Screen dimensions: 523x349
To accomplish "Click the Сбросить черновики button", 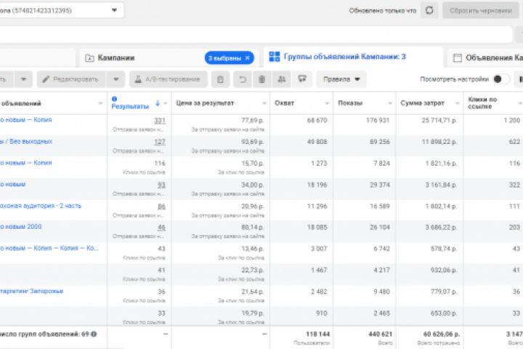I will [480, 10].
